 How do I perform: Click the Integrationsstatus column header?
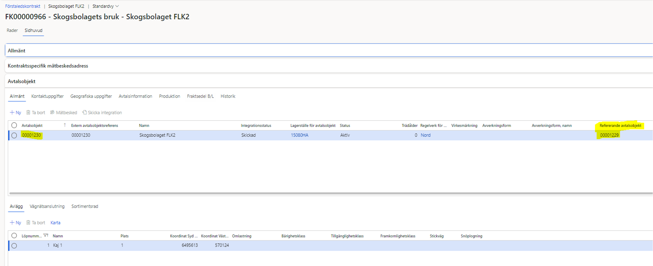(256, 126)
